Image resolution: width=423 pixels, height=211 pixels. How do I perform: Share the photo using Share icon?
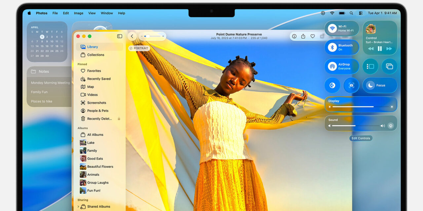coord(303,36)
